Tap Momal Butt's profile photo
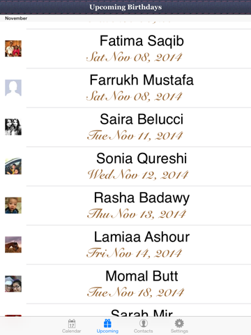Viewport: 251px width, 335px height. (x=13, y=284)
